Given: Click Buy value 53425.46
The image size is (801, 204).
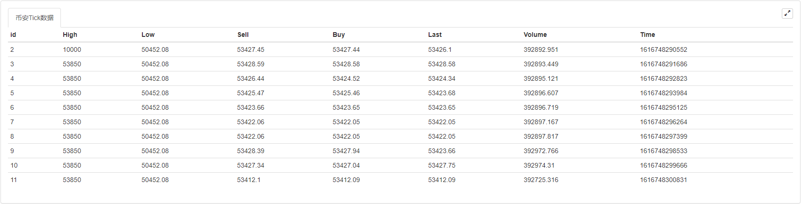Looking at the screenshot, I should [346, 93].
